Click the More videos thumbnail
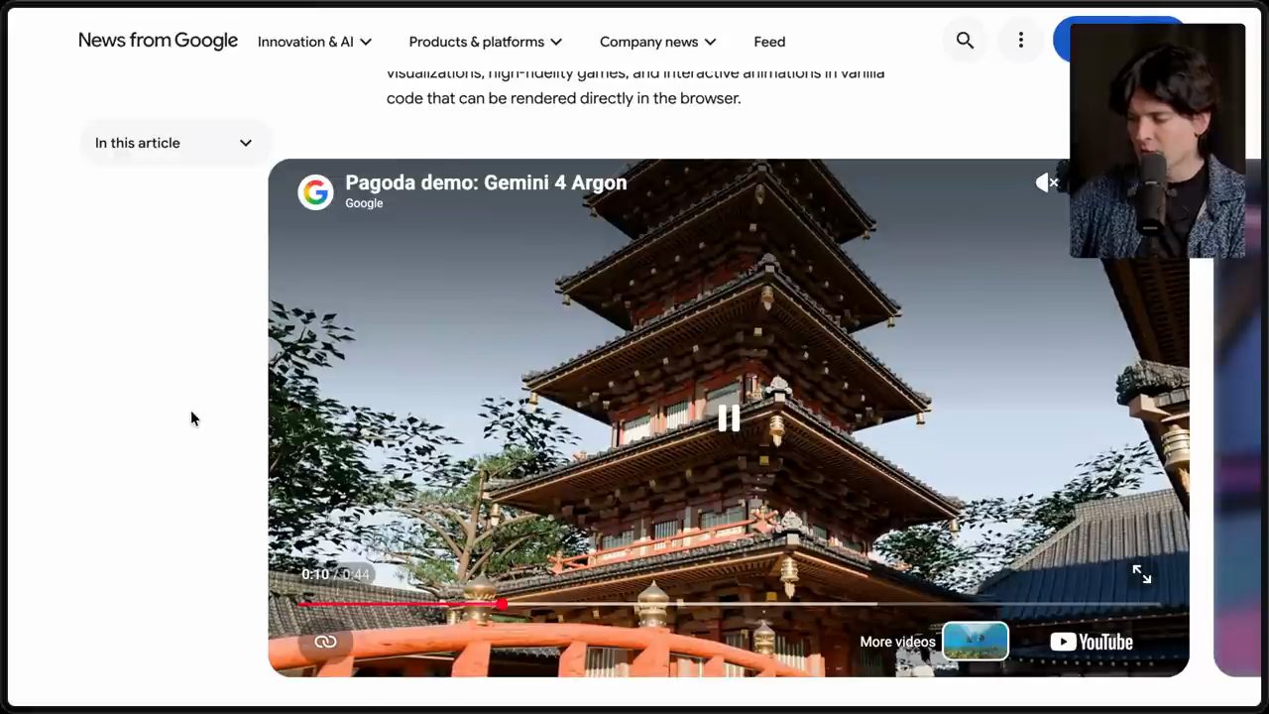The image size is (1269, 714). click(976, 642)
